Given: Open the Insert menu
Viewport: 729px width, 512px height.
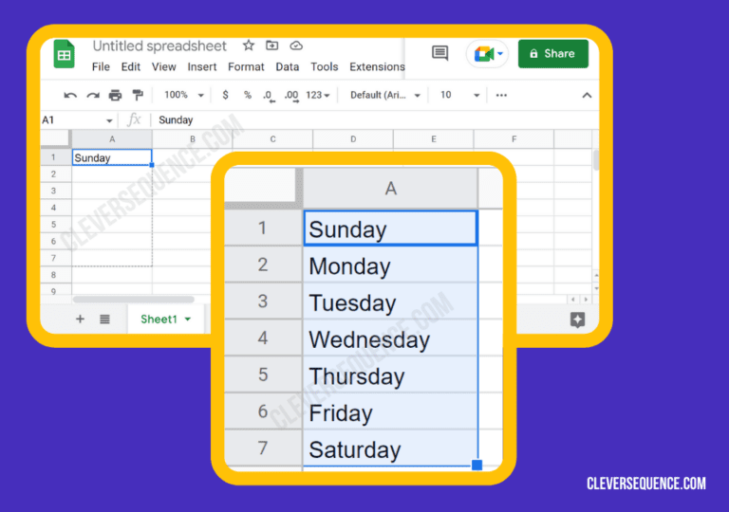Looking at the screenshot, I should [x=202, y=67].
